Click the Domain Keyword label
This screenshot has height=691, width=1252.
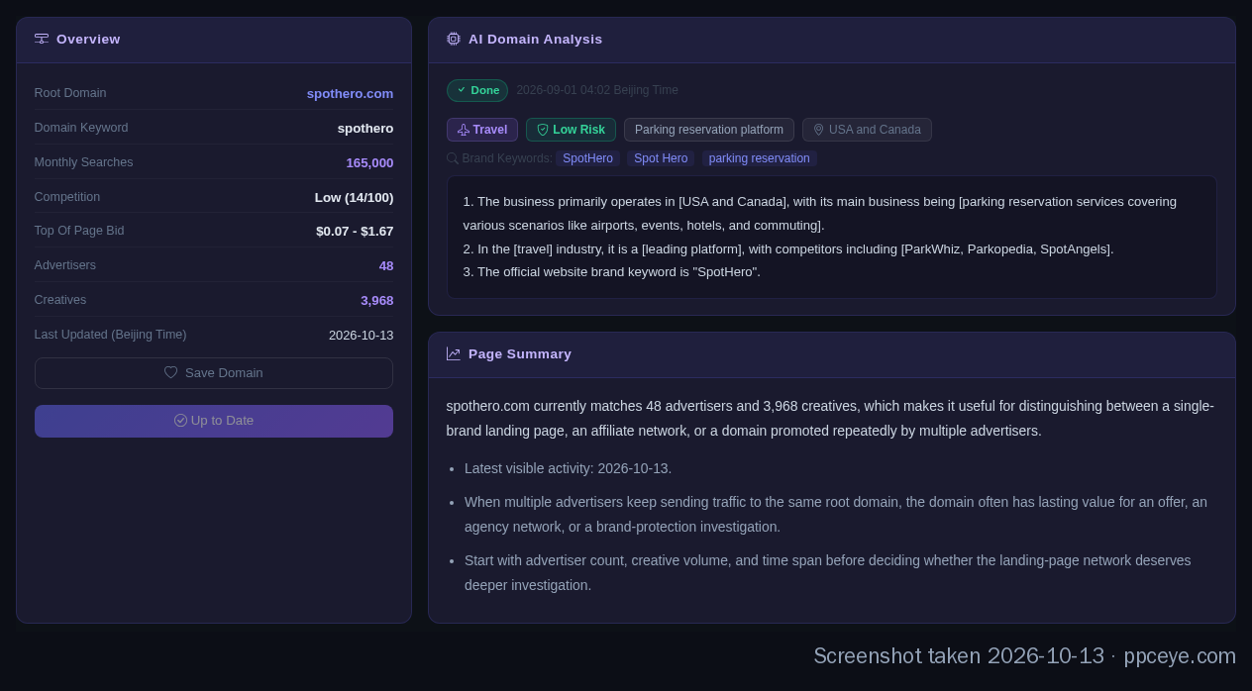[81, 128]
